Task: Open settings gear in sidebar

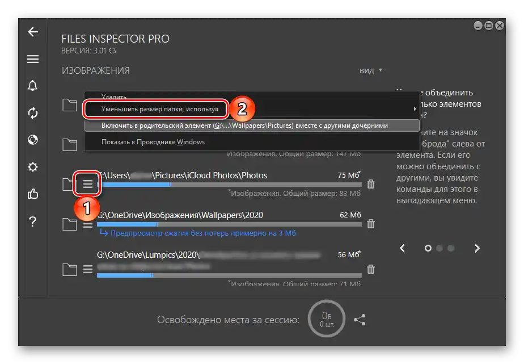Action: pos(33,166)
